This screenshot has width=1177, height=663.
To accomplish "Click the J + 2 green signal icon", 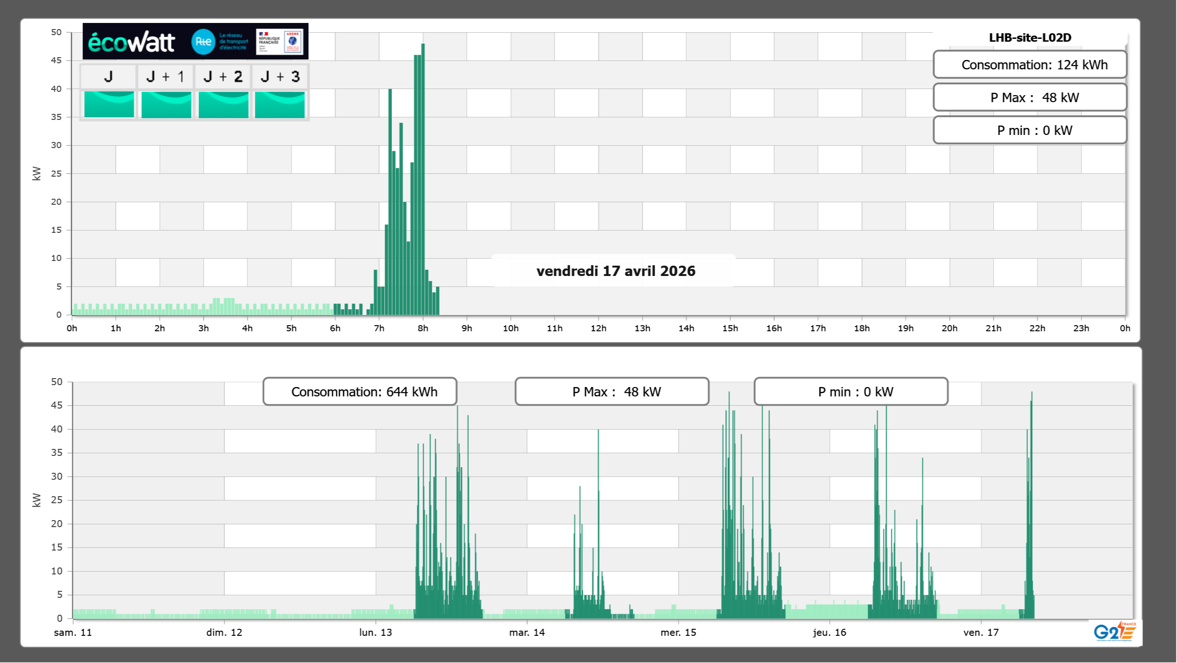I will click(x=223, y=104).
